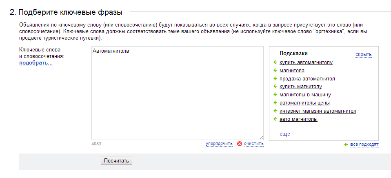Clear keywords using 'очистить' link
The height and width of the screenshot is (178, 391).
tap(253, 144)
